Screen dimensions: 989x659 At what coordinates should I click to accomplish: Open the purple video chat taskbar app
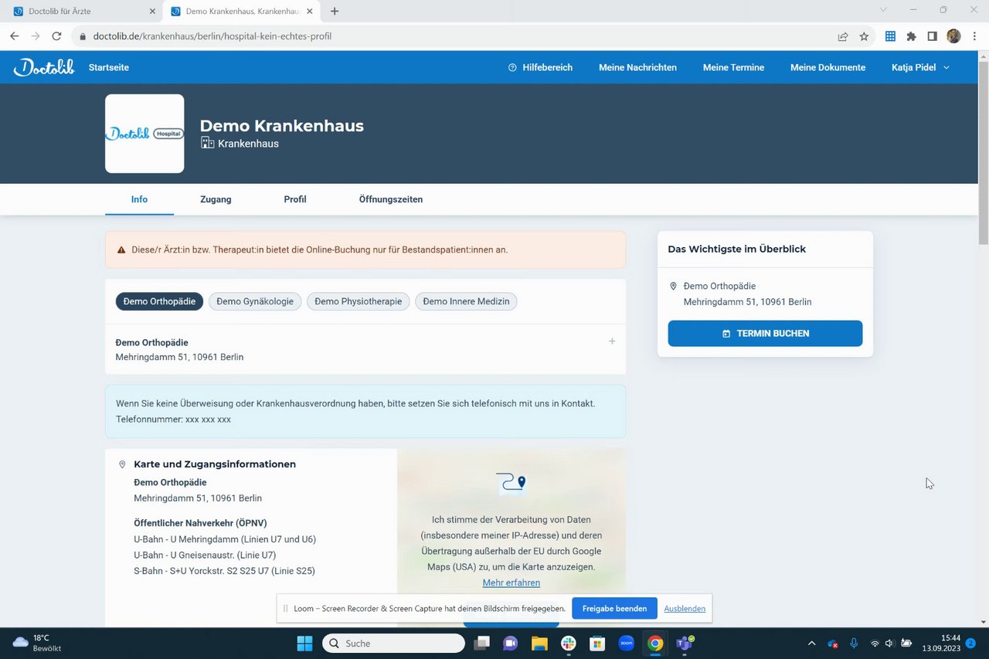pyautogui.click(x=510, y=644)
